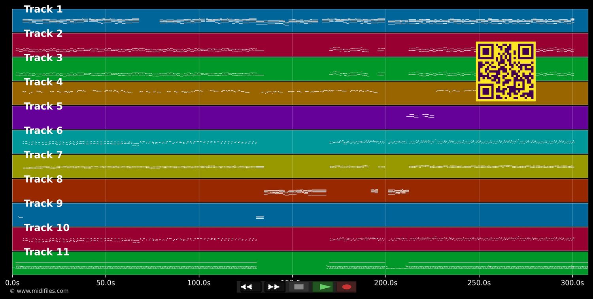Select the note block on Track 8 near mid-song
This screenshot has width=593, height=299.
click(295, 192)
